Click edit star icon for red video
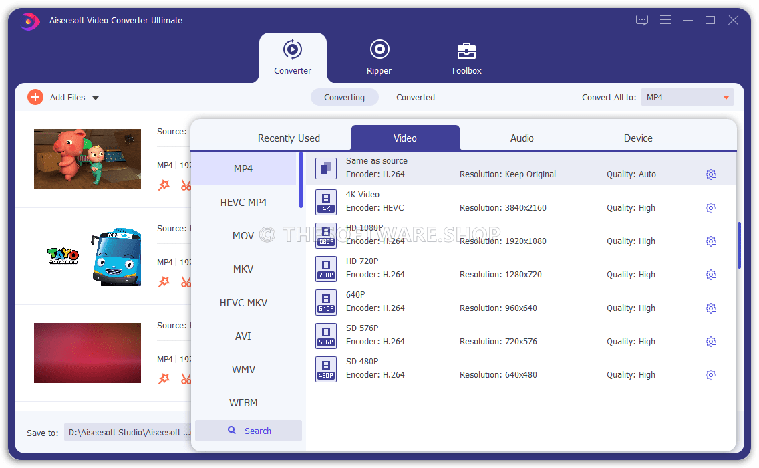 (x=164, y=378)
